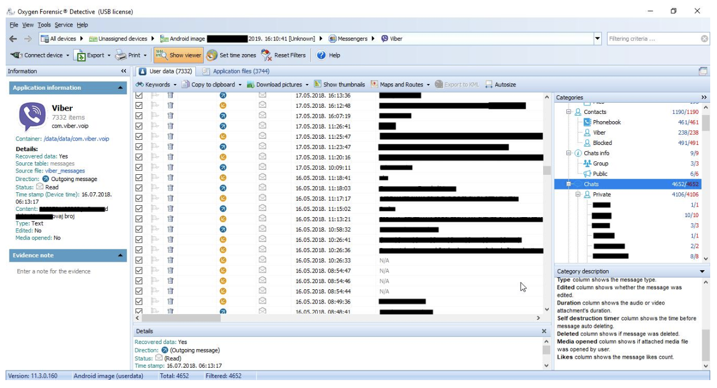
Task: Open the Service menu
Action: pyautogui.click(x=64, y=25)
